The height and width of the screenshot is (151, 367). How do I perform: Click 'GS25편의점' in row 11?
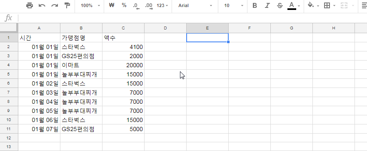81,129
